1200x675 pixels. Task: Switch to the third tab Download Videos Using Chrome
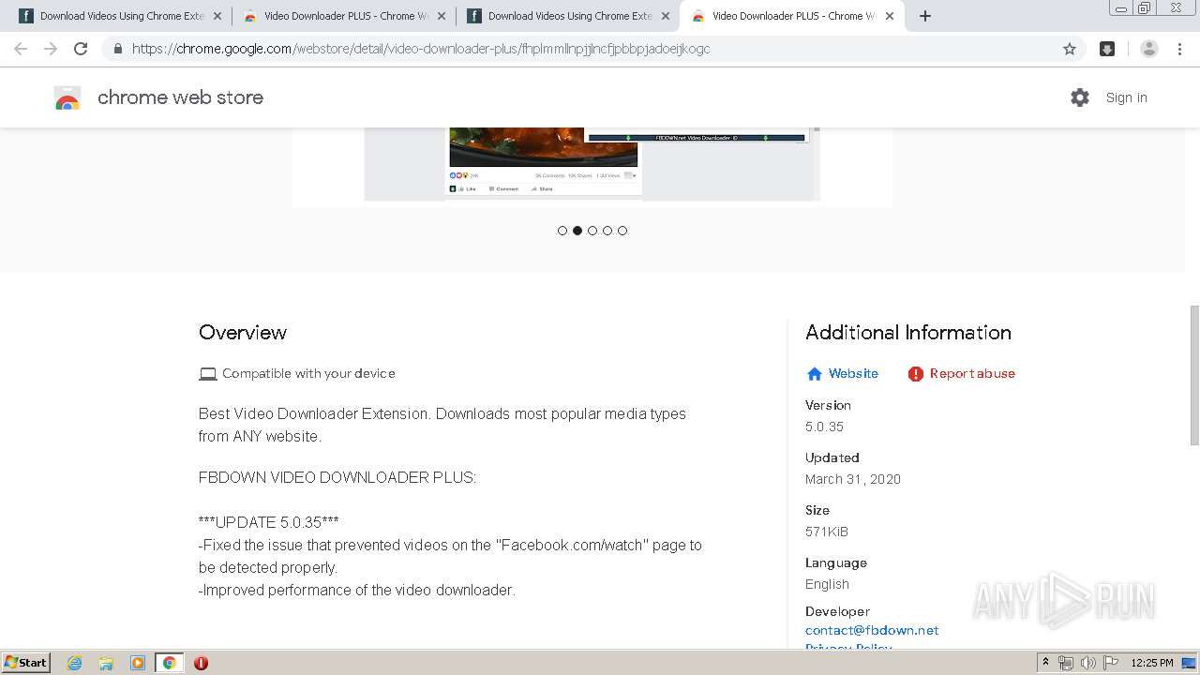pyautogui.click(x=568, y=16)
